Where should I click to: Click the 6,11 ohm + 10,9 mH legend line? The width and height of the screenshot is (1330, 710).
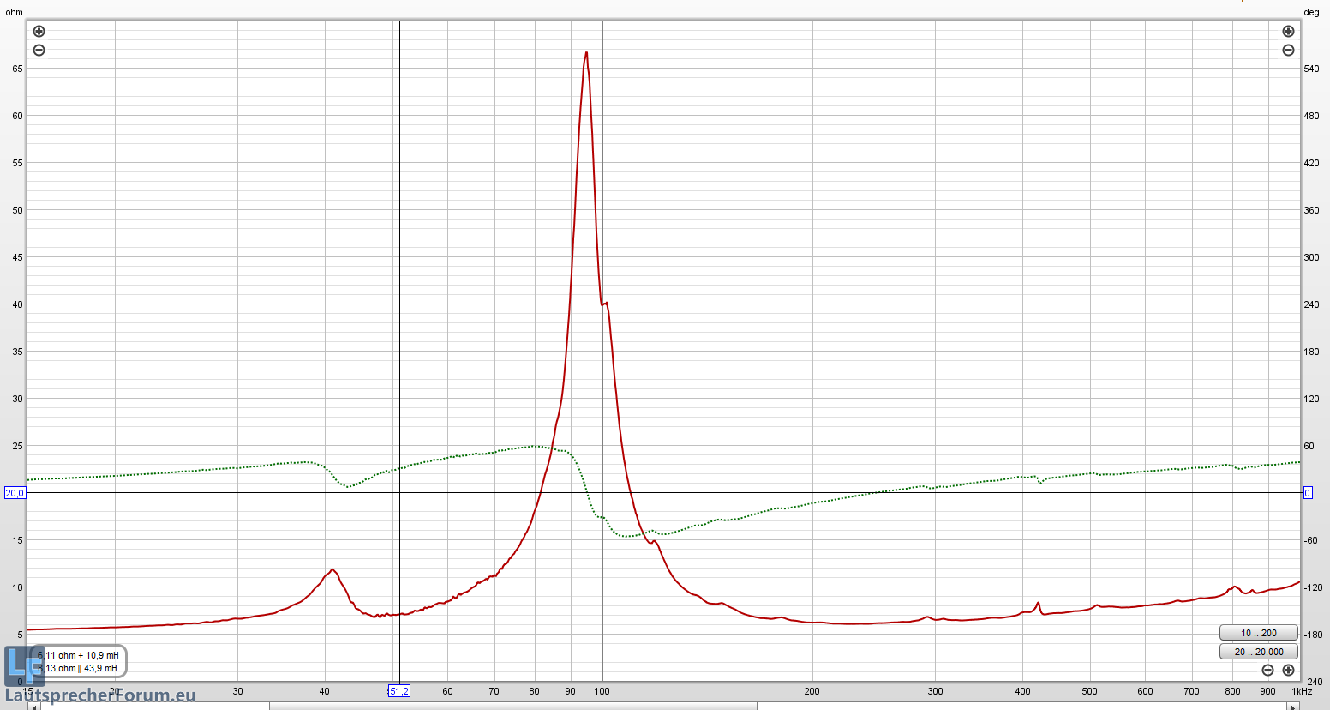79,655
